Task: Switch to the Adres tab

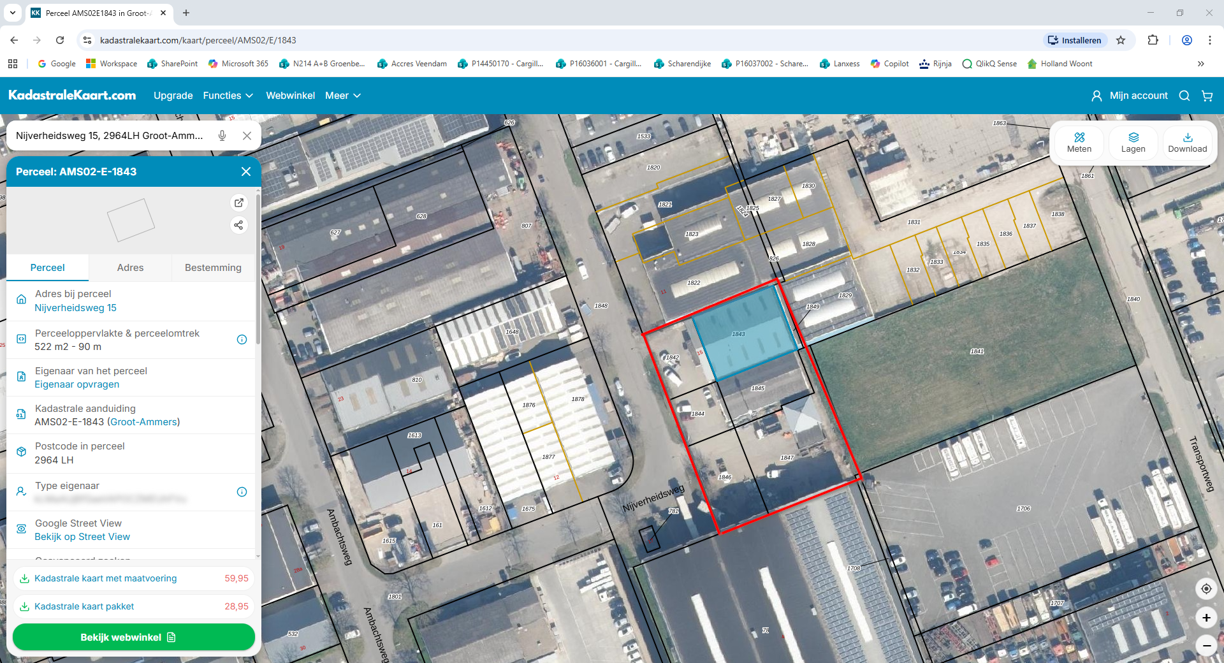Action: click(130, 268)
